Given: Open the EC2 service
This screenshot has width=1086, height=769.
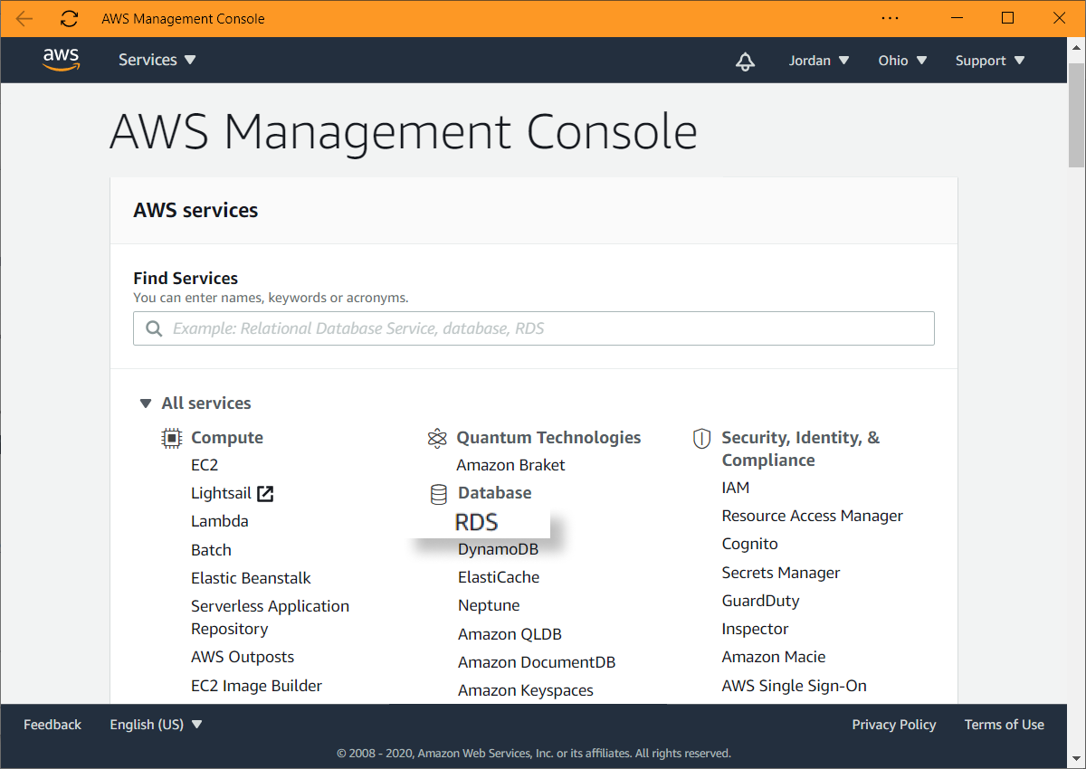Looking at the screenshot, I should pyautogui.click(x=205, y=465).
